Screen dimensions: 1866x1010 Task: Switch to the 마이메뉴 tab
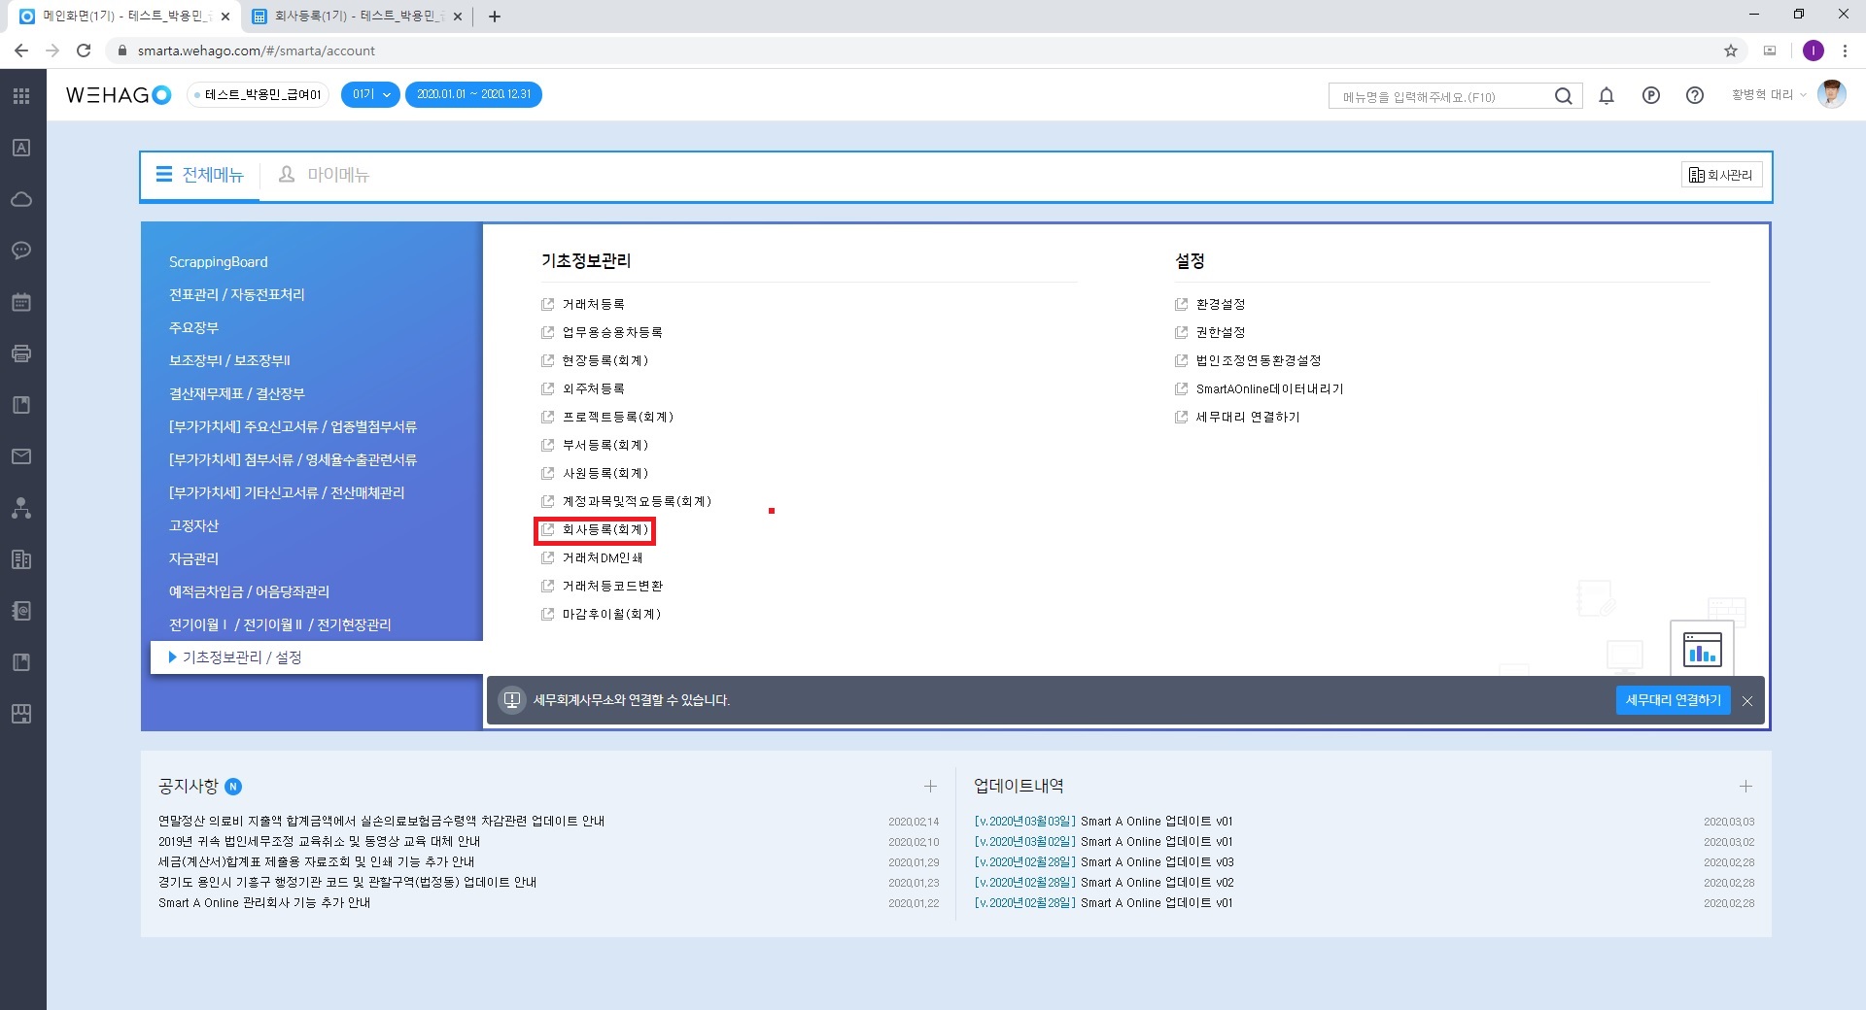point(325,175)
